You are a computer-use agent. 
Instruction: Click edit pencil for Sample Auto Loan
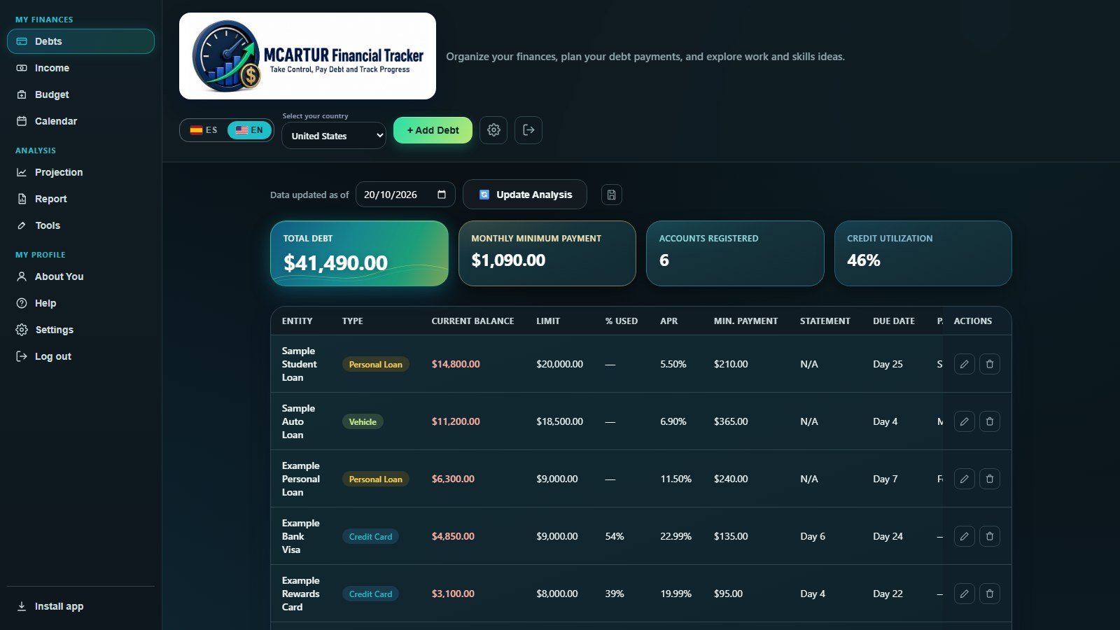pyautogui.click(x=964, y=421)
